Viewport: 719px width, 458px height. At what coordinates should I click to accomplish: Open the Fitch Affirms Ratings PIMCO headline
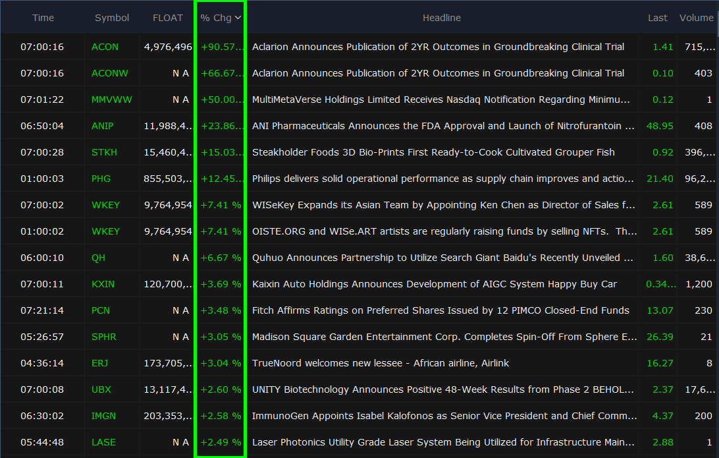coord(440,310)
